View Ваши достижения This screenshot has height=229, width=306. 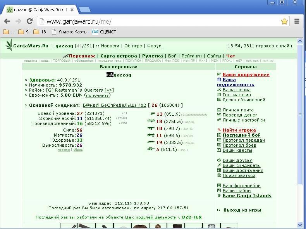(243, 170)
